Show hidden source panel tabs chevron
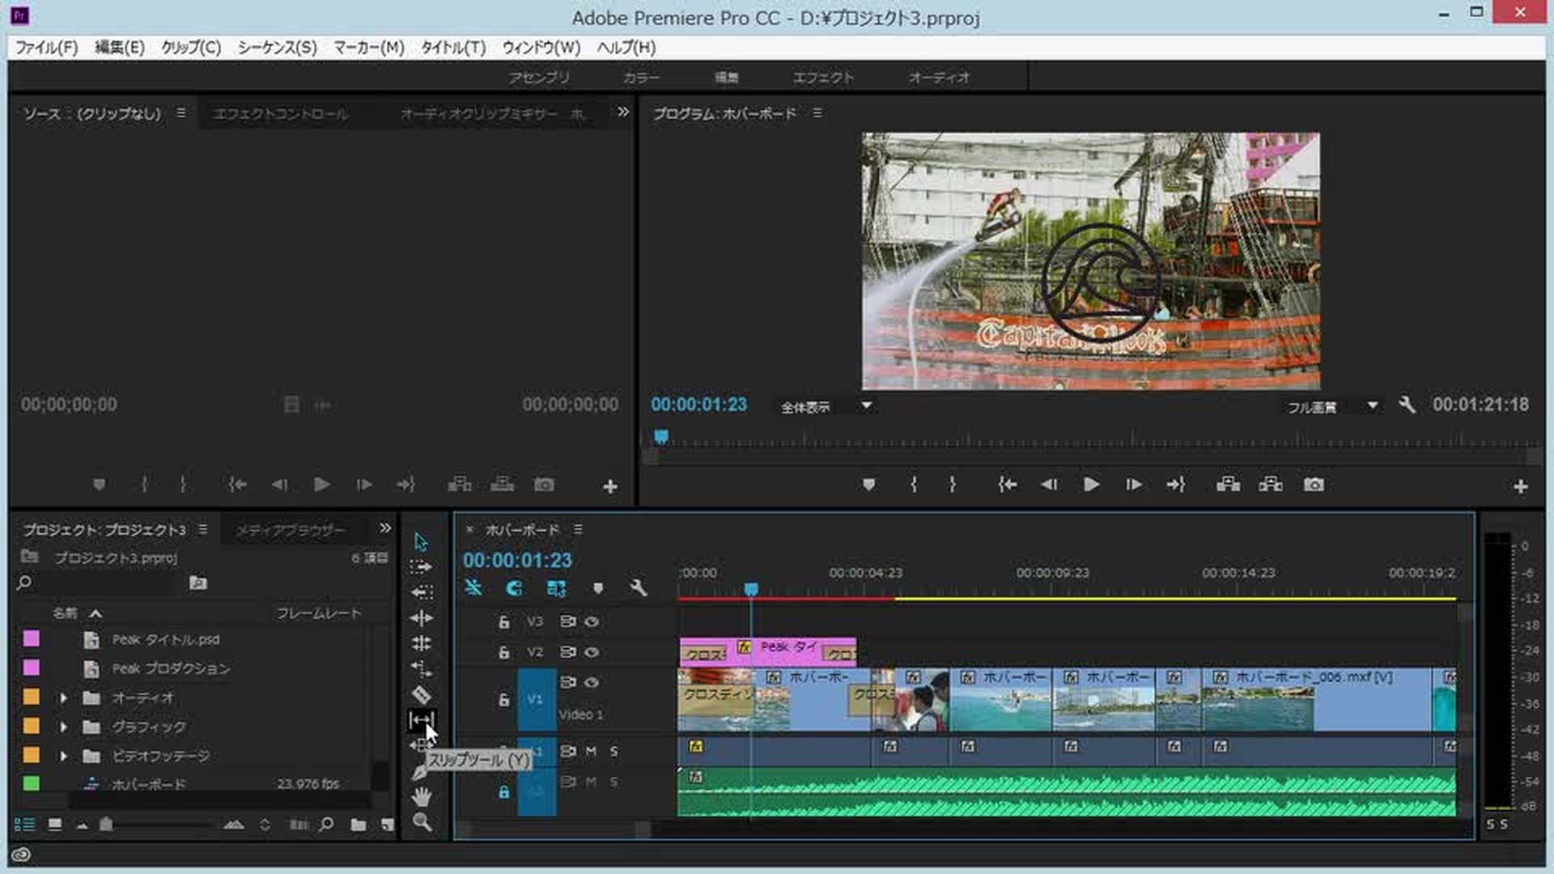 [623, 112]
